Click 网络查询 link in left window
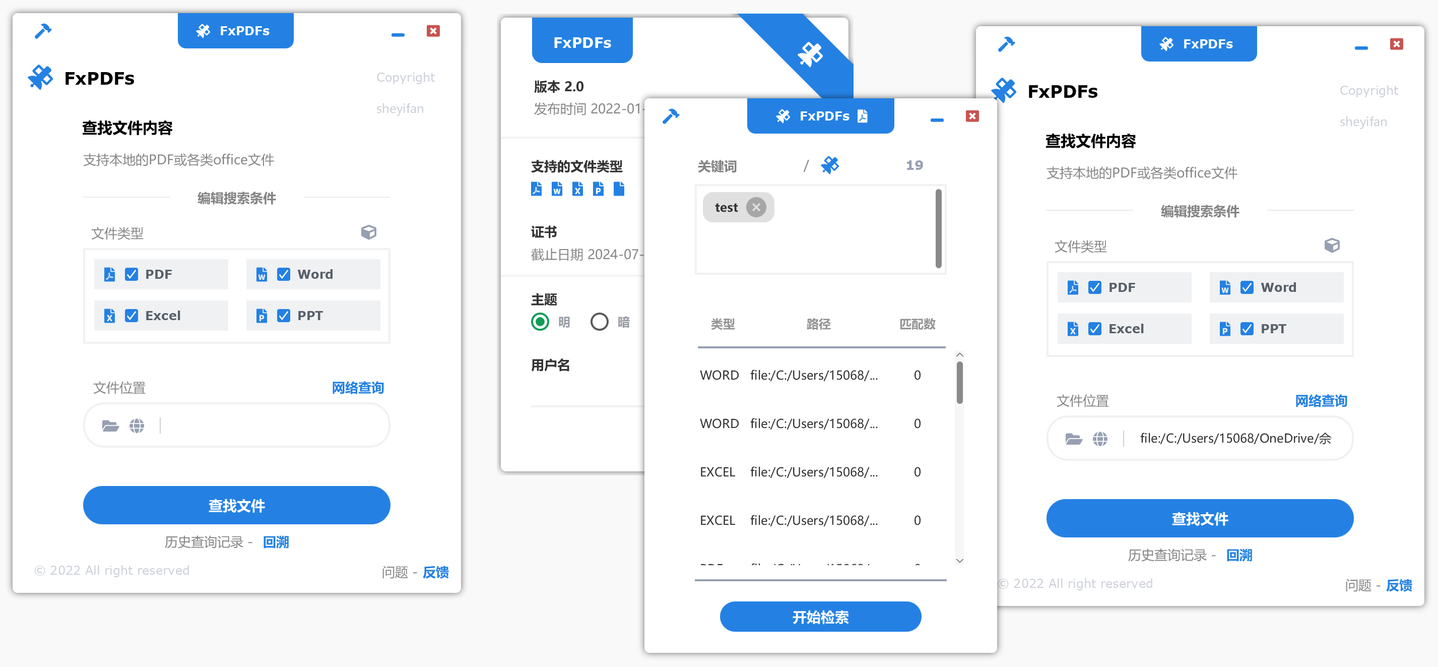This screenshot has width=1438, height=667. pos(358,388)
